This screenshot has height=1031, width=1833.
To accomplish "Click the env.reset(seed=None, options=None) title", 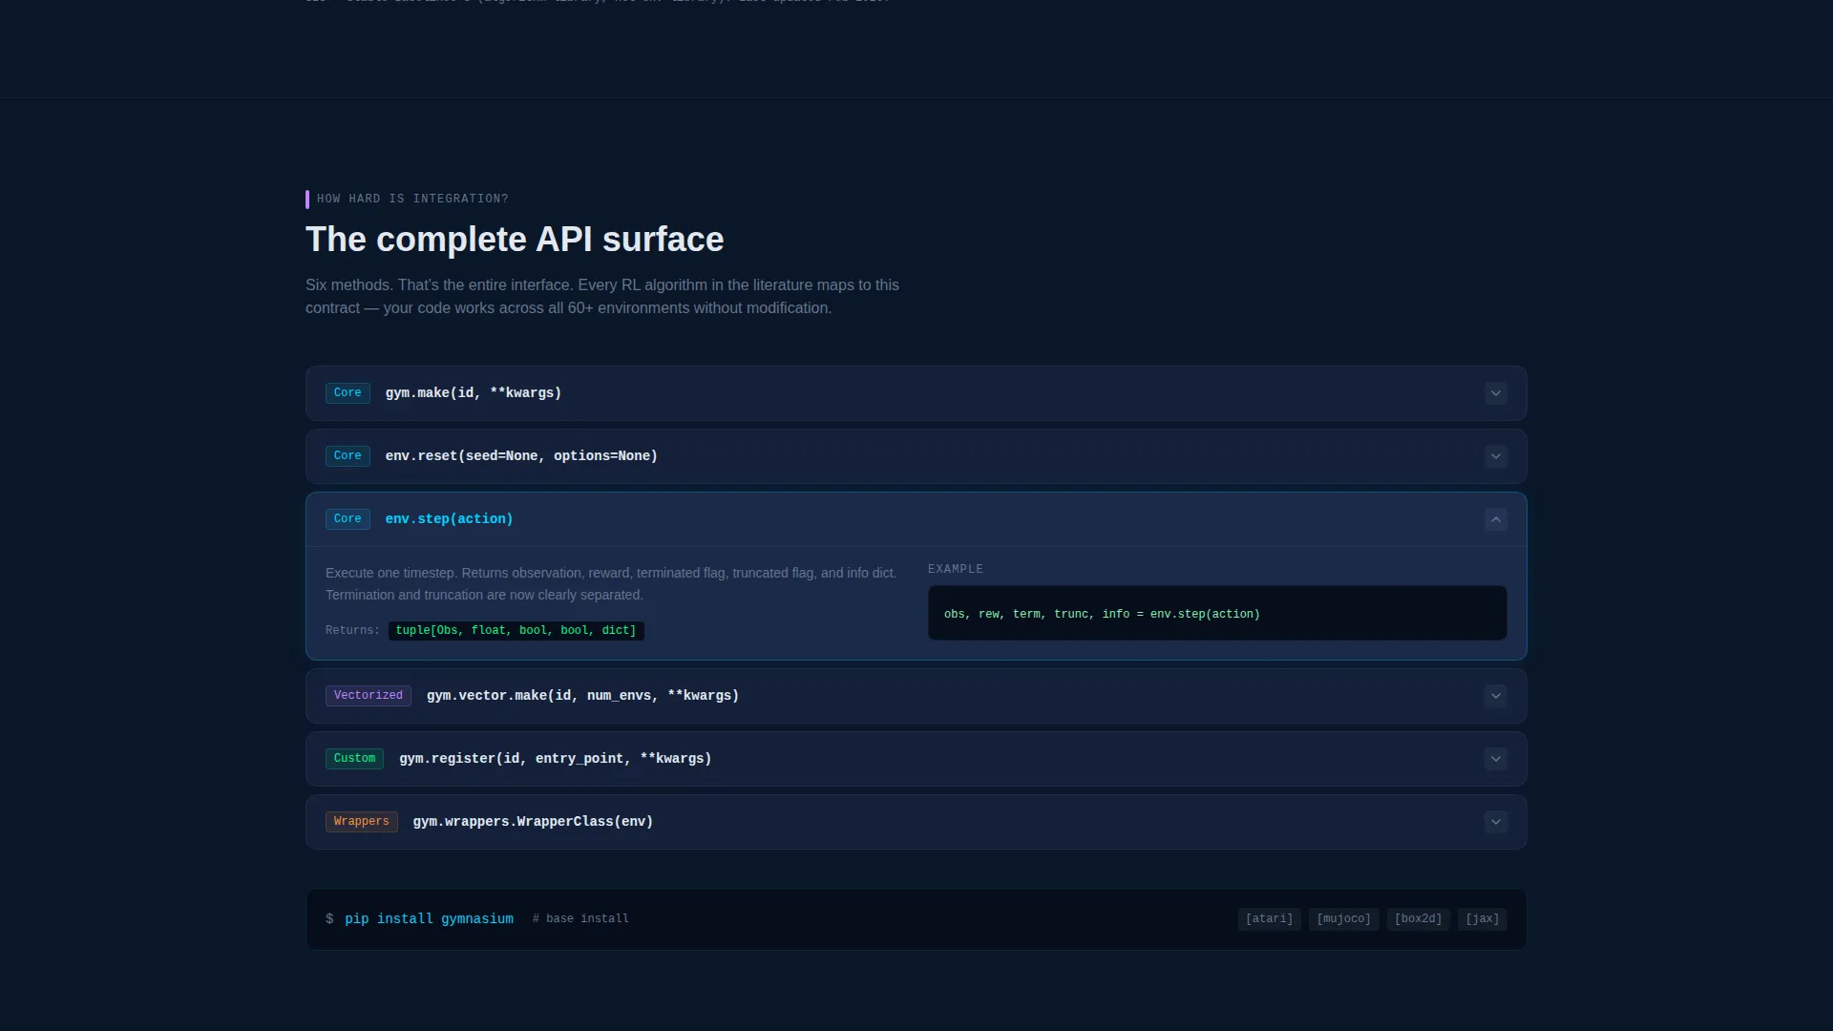I will (x=521, y=456).
